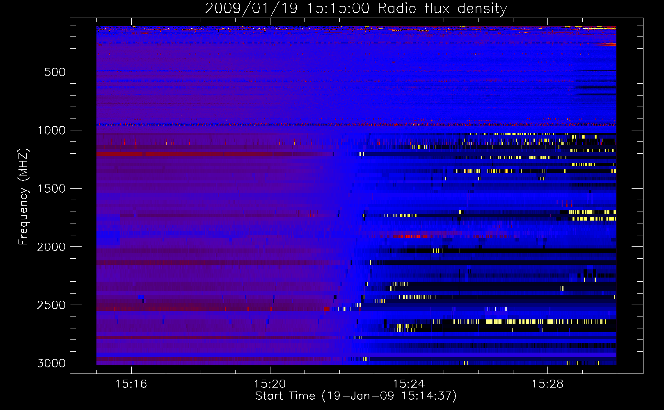
Task: Select the 2000 frequency tick label
Action: [x=51, y=247]
